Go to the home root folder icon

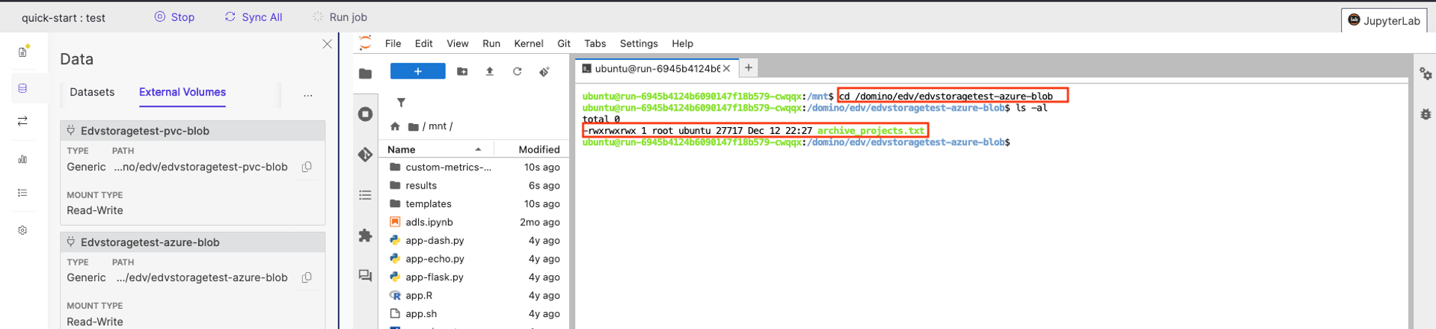[x=395, y=126]
